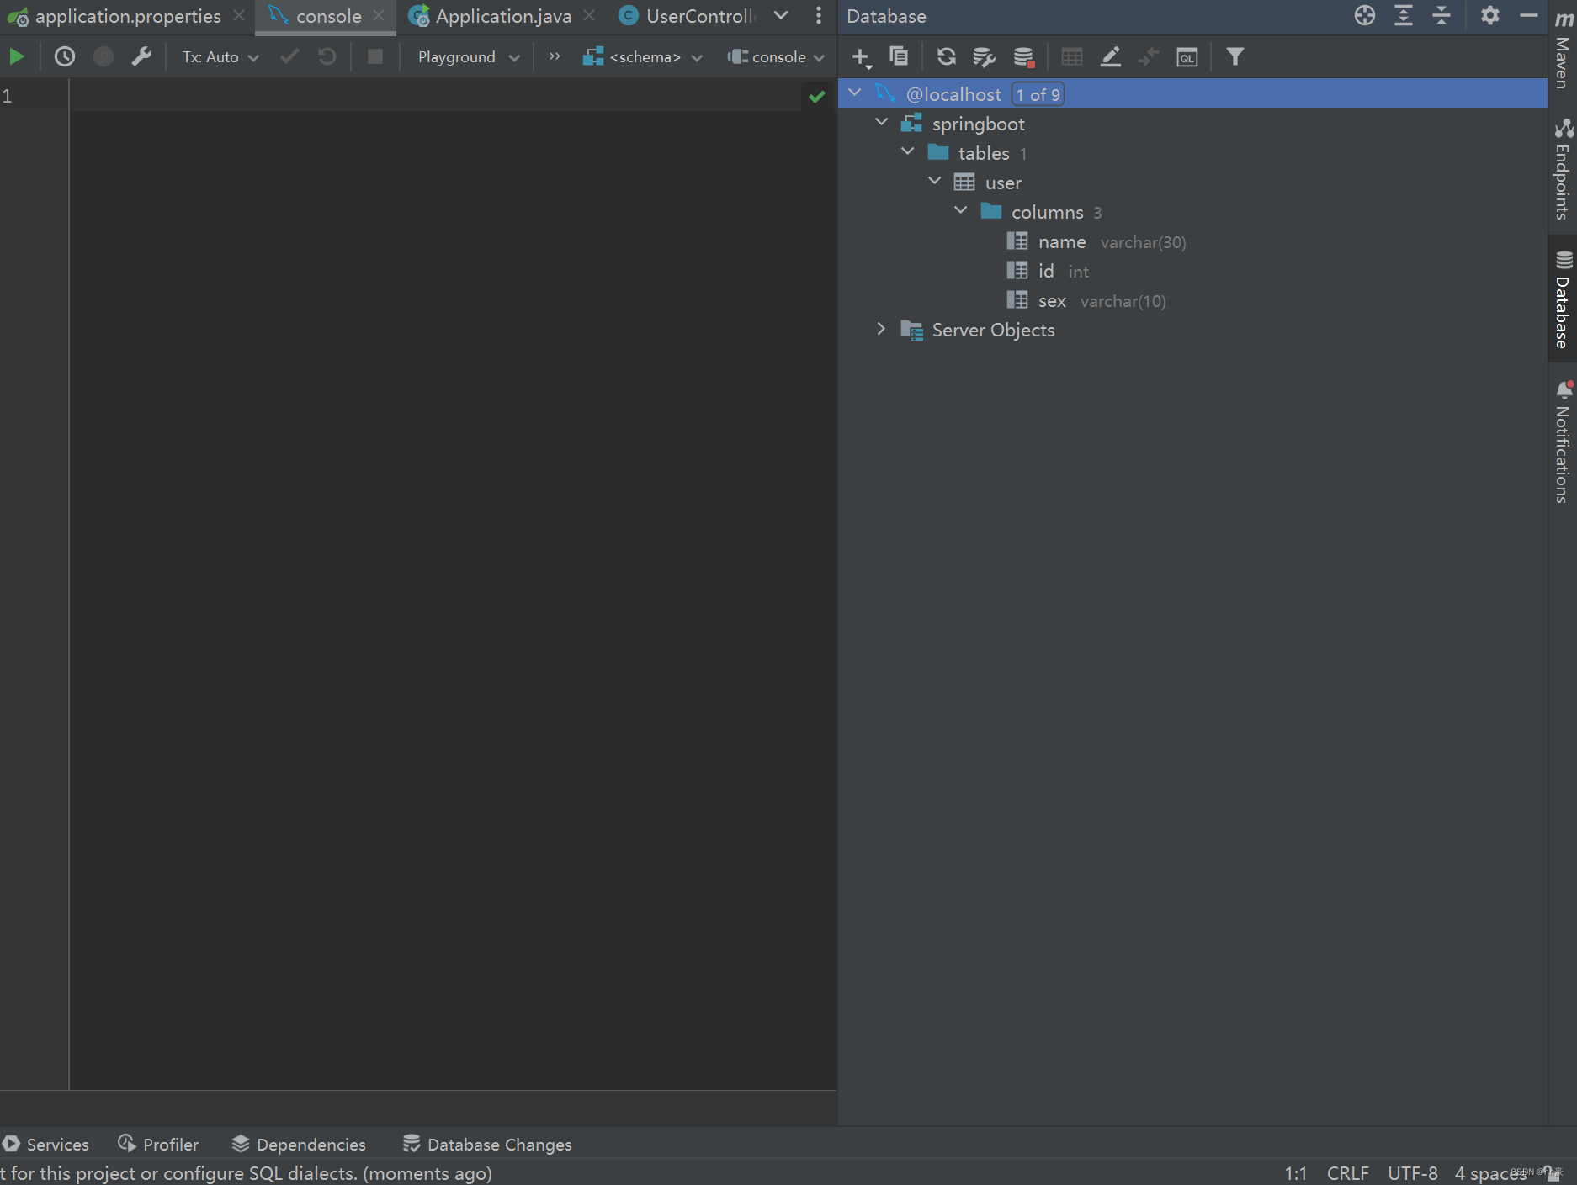This screenshot has height=1185, width=1577.
Task: Click the 4 spaces indent indicator
Action: (1490, 1173)
